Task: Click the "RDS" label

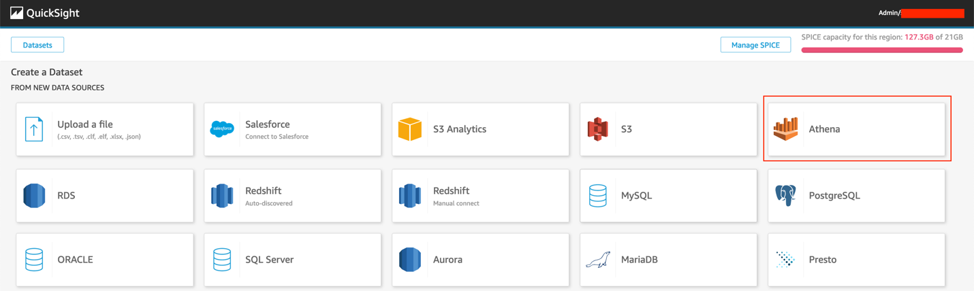Action: pyautogui.click(x=66, y=196)
